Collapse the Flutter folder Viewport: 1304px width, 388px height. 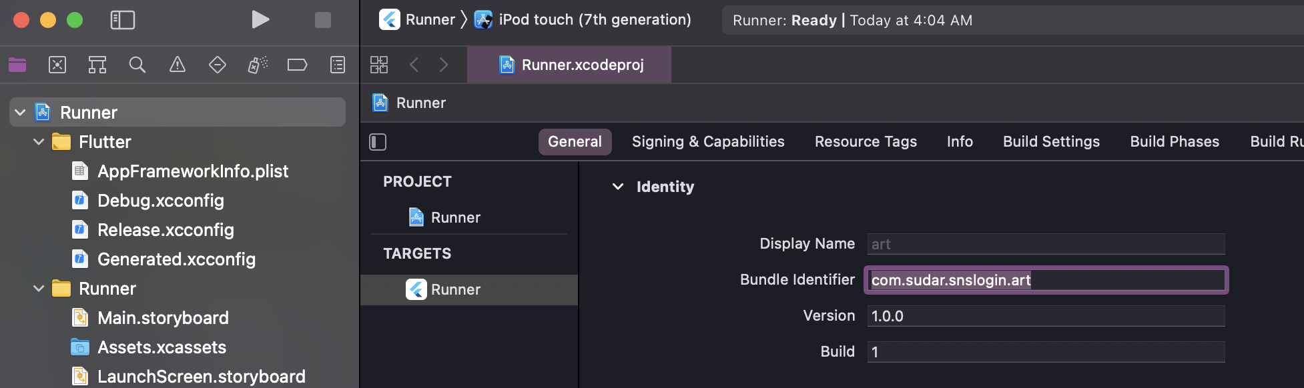pyautogui.click(x=39, y=142)
